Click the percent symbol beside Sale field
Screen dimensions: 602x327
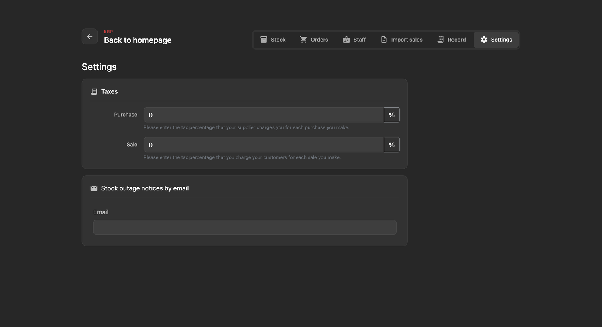point(392,145)
